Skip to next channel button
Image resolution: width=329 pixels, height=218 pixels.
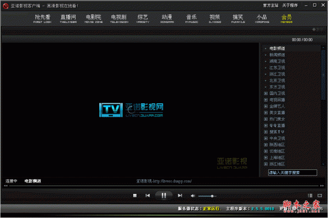[x=180, y=196]
